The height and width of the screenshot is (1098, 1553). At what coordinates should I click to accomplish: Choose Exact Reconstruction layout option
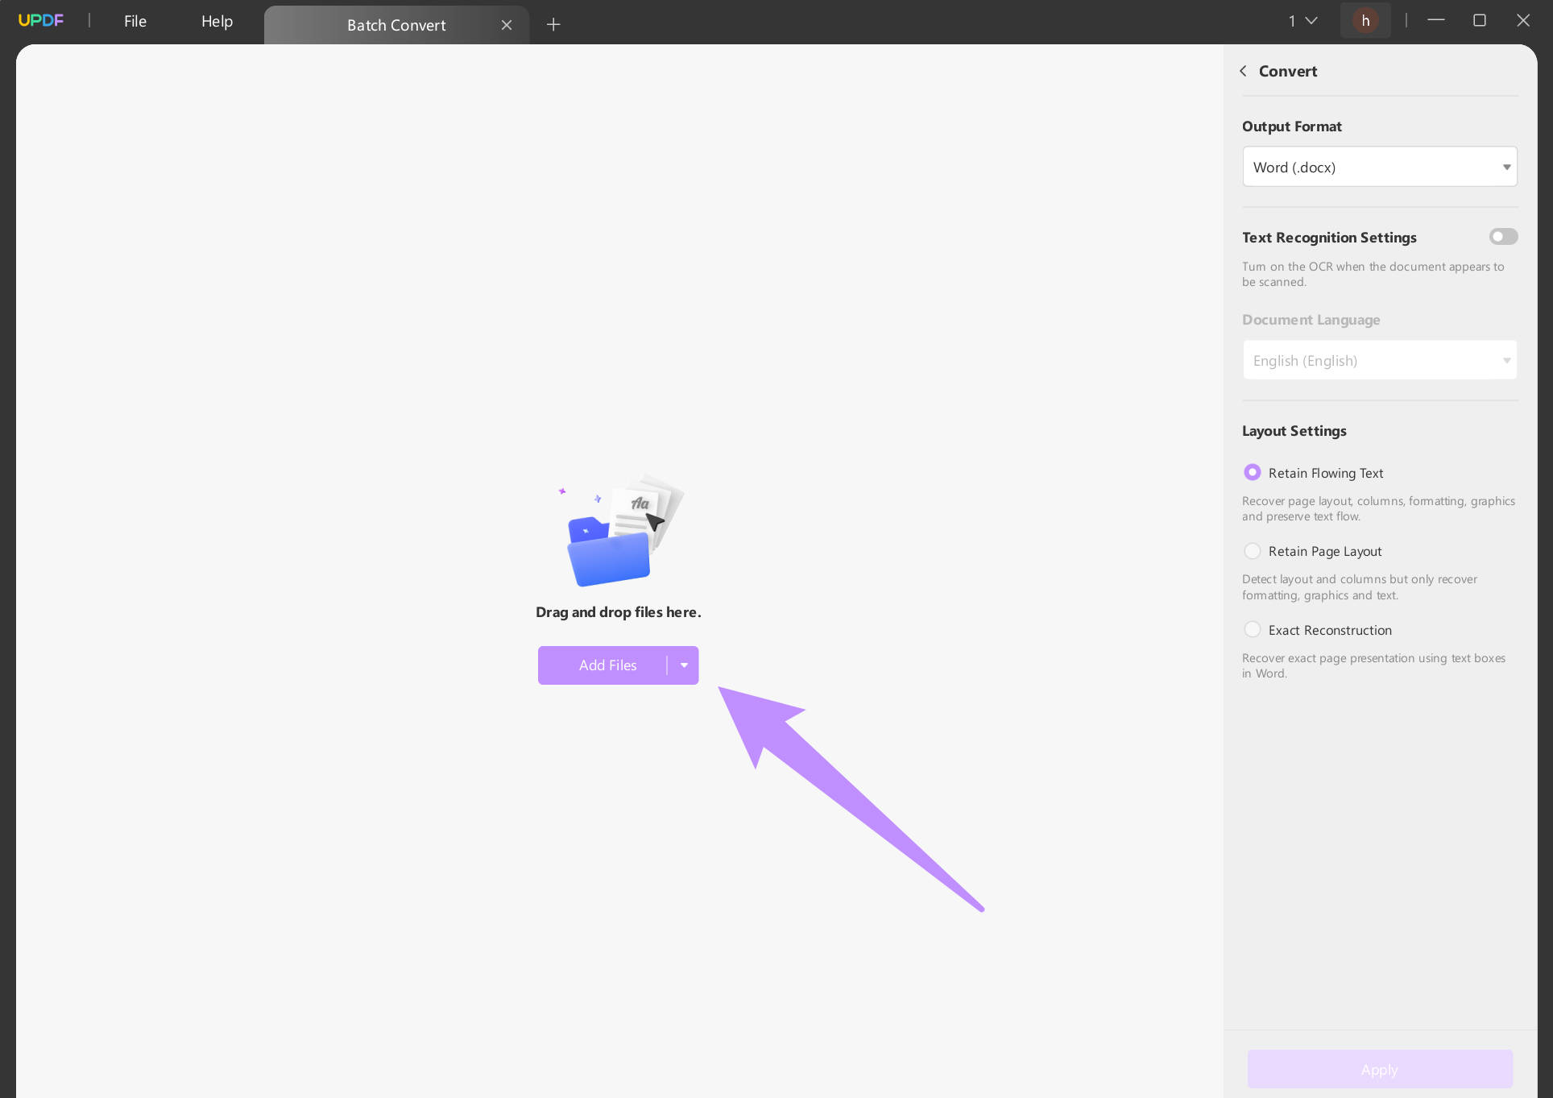tap(1253, 630)
